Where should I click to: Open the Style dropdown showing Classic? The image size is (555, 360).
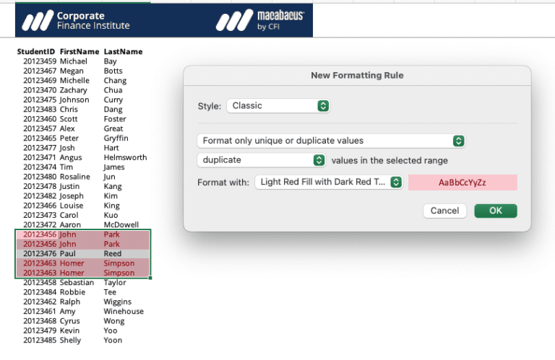pos(278,106)
